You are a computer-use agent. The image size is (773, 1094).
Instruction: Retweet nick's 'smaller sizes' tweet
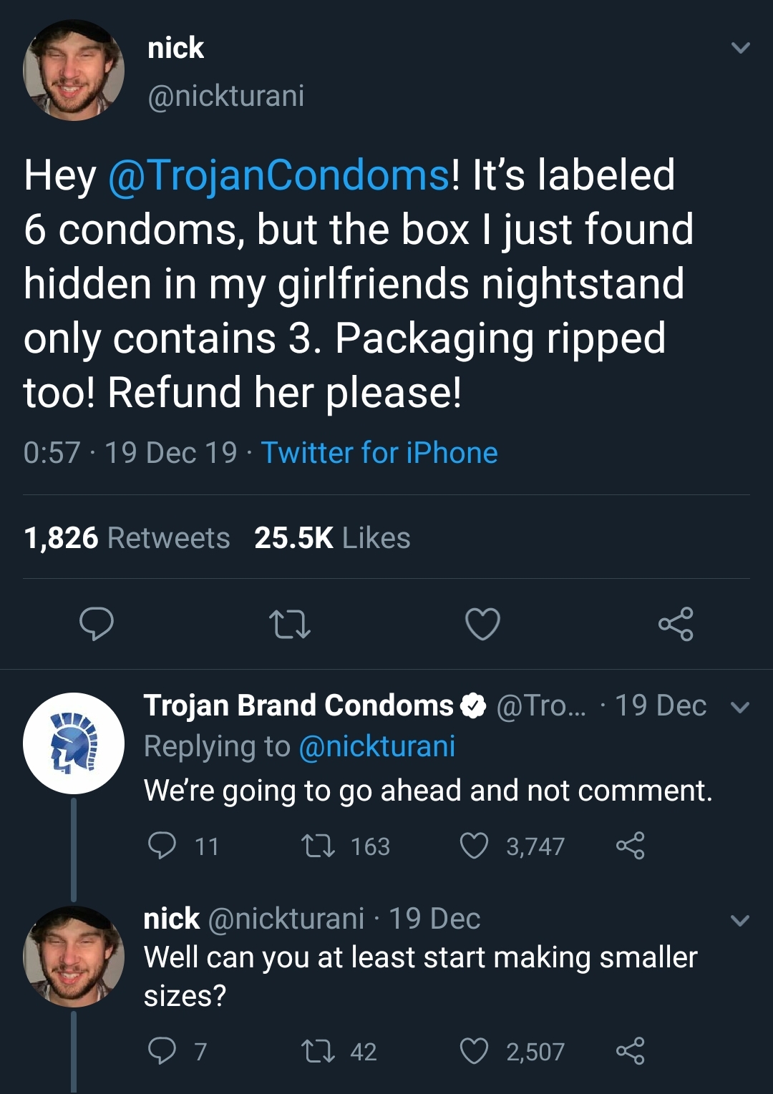pyautogui.click(x=318, y=1051)
